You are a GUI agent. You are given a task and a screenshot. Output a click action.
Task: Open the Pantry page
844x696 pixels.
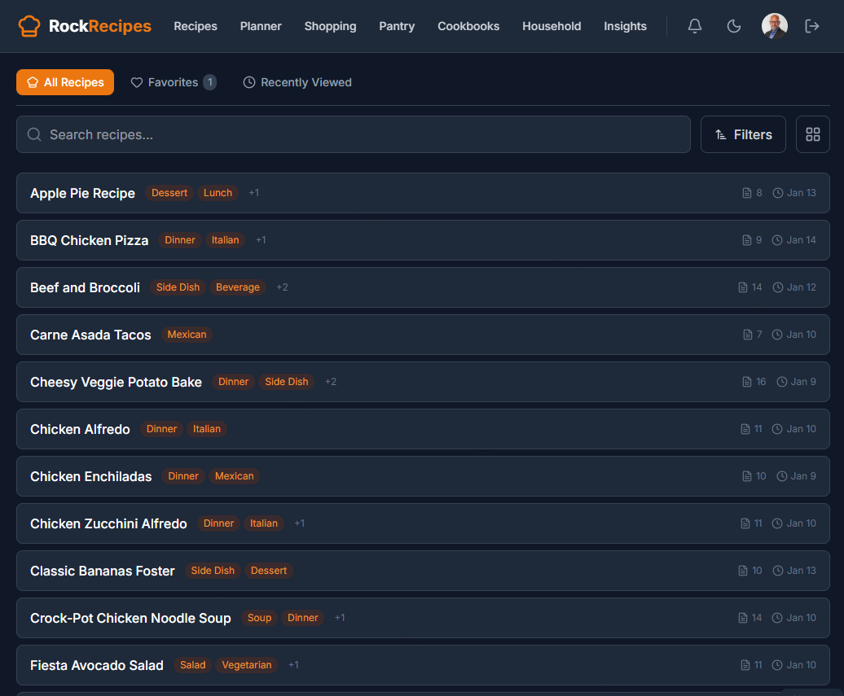(397, 26)
